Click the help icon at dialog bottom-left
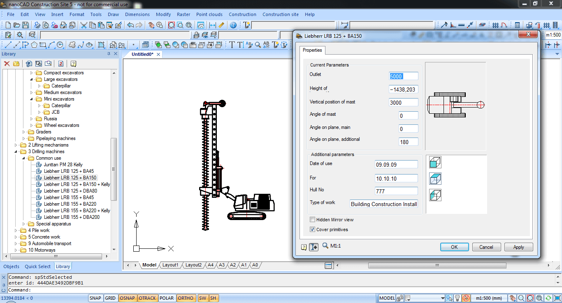 (304, 247)
